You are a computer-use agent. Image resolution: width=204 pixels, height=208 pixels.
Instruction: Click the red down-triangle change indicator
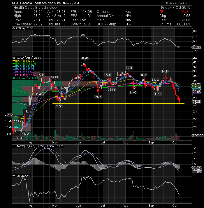click(161, 12)
